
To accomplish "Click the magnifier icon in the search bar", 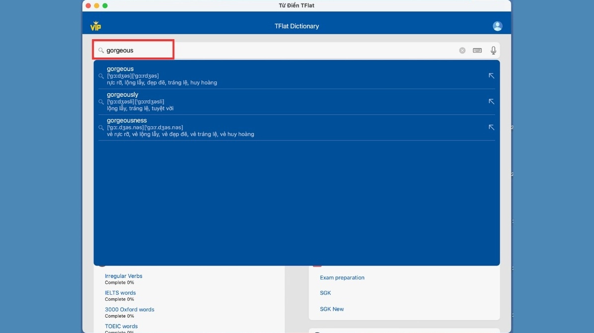I will tap(101, 50).
